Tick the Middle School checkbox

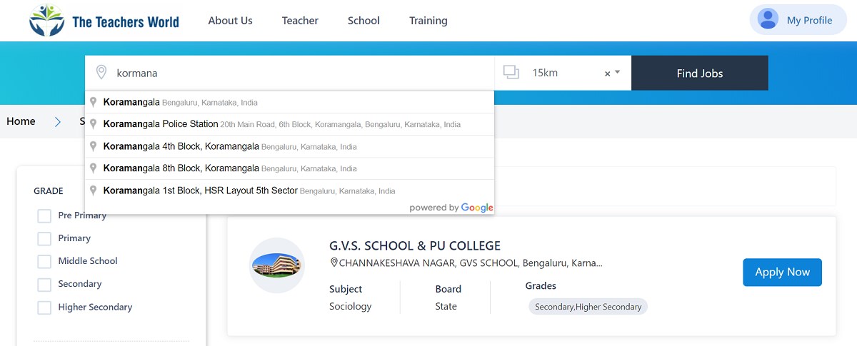point(44,261)
